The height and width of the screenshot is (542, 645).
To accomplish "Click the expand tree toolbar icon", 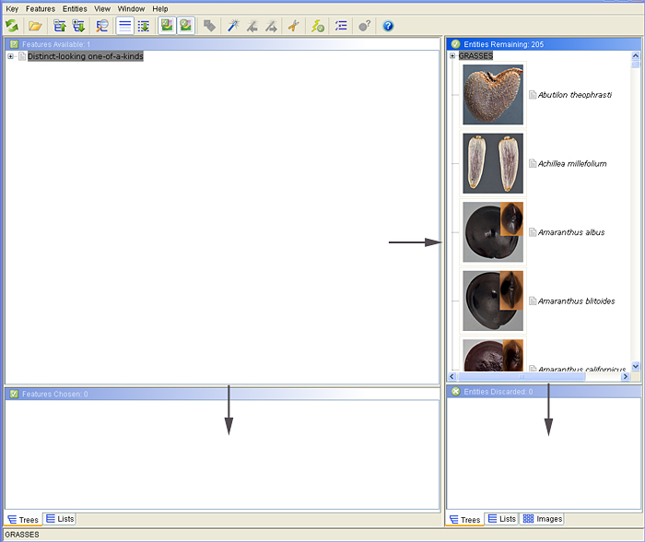I will 78,26.
